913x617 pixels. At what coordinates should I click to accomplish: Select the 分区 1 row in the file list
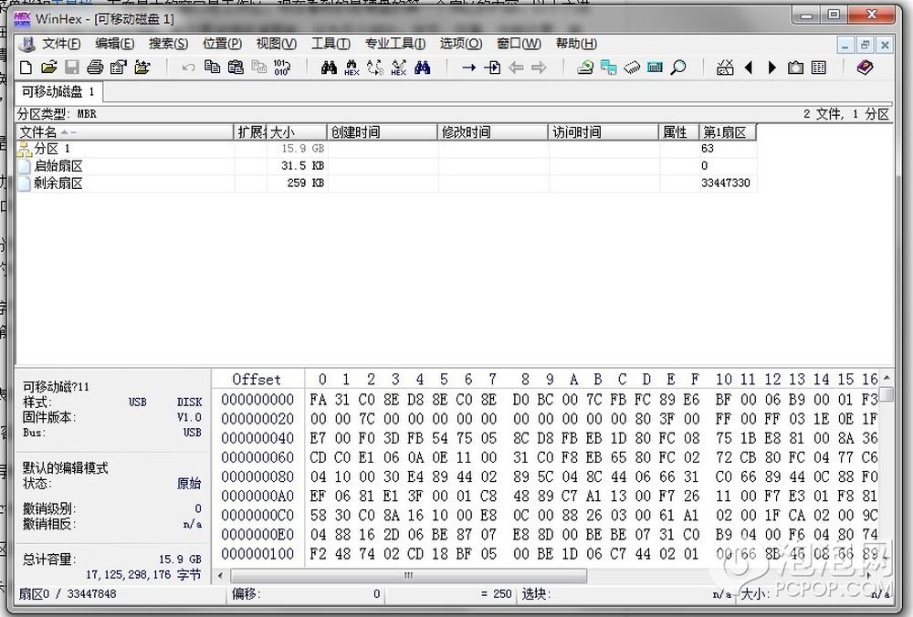tap(386, 149)
